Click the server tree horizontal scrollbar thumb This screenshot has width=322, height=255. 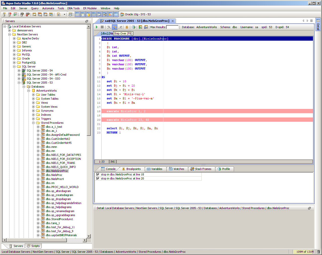(36, 240)
